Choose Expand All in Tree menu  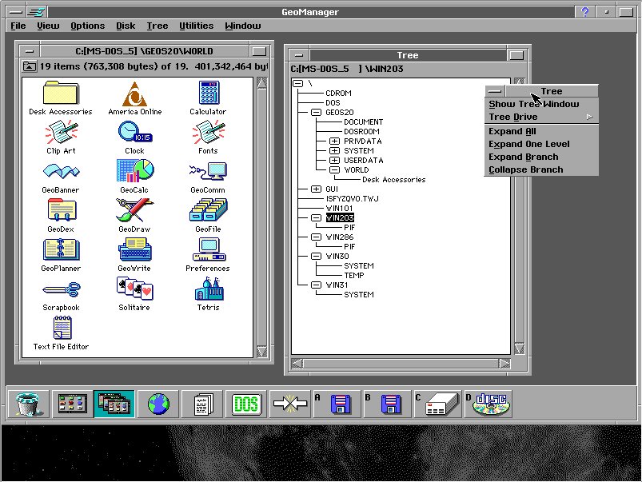tap(541, 131)
